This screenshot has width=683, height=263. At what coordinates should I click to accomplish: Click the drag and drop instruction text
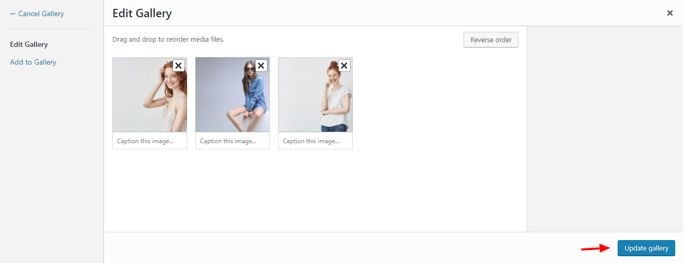(168, 40)
